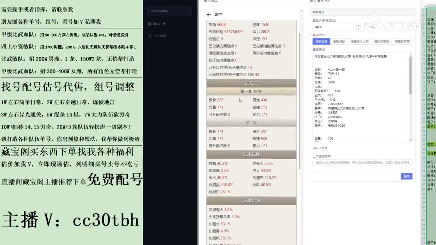Click the 鉴宝原因 text area scrollbar
This screenshot has width=436, height=245.
point(410,75)
